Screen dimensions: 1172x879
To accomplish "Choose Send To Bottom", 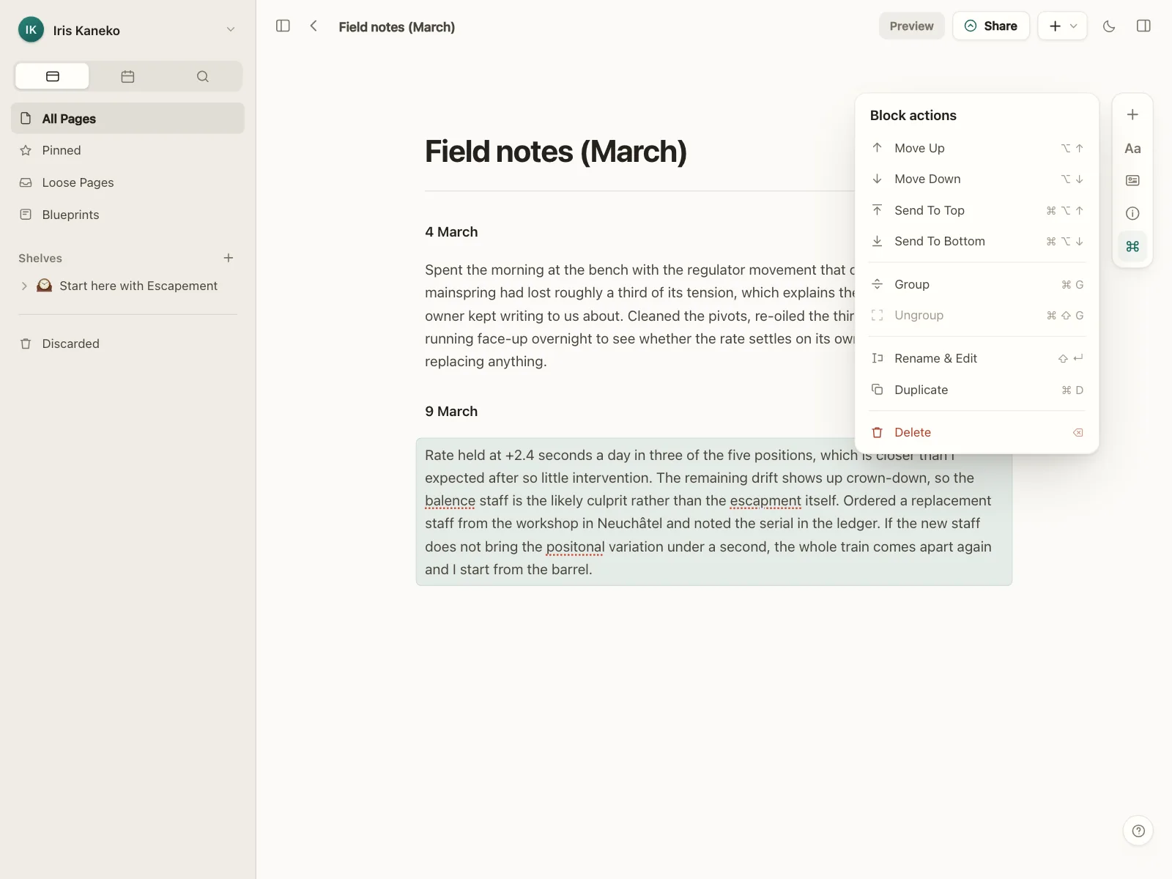I will click(x=977, y=241).
